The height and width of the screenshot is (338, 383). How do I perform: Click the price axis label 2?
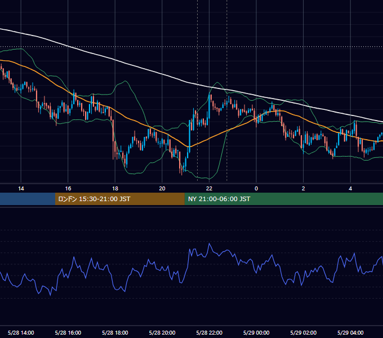[x=304, y=189]
